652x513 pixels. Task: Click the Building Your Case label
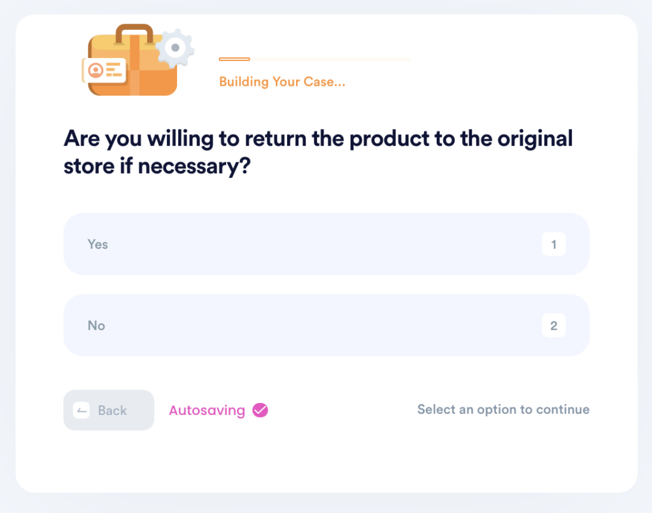click(282, 81)
